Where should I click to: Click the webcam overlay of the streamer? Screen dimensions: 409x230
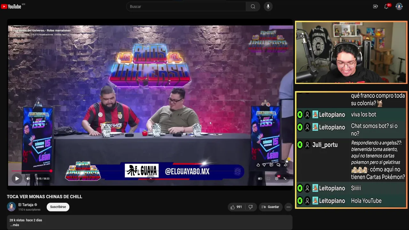pyautogui.click(x=351, y=52)
